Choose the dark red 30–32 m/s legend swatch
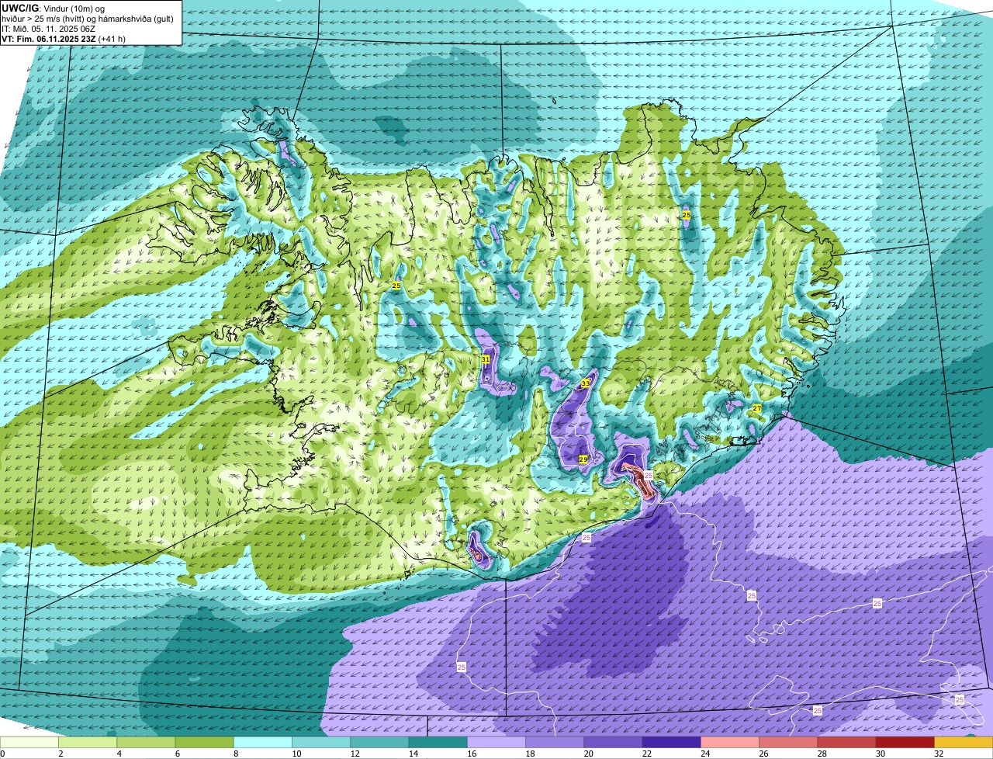 905,743
